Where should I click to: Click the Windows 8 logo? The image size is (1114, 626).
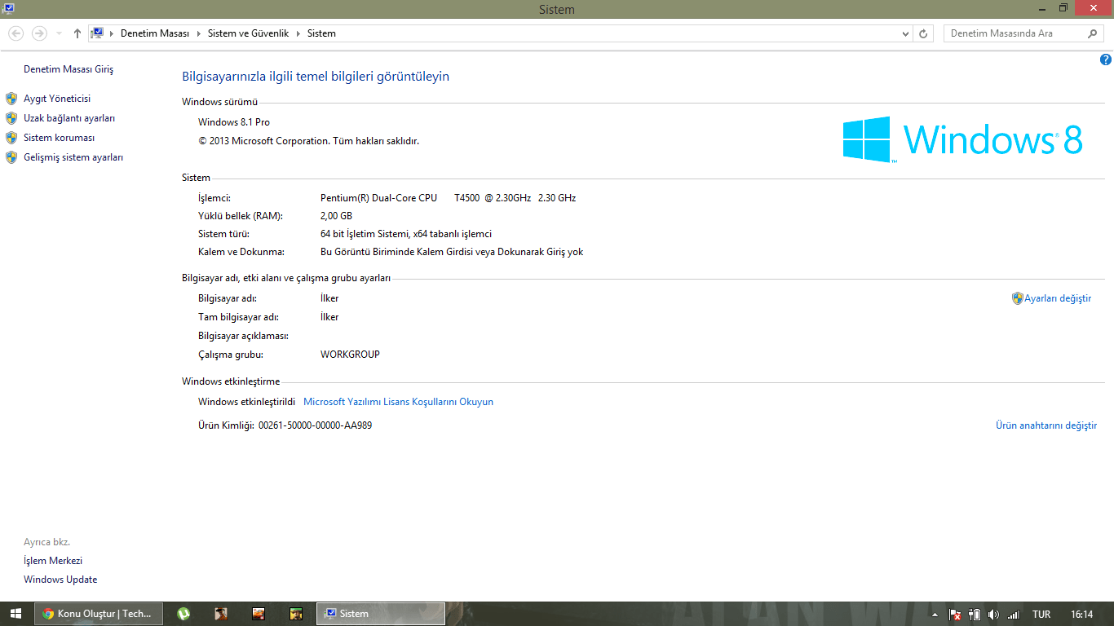point(962,139)
